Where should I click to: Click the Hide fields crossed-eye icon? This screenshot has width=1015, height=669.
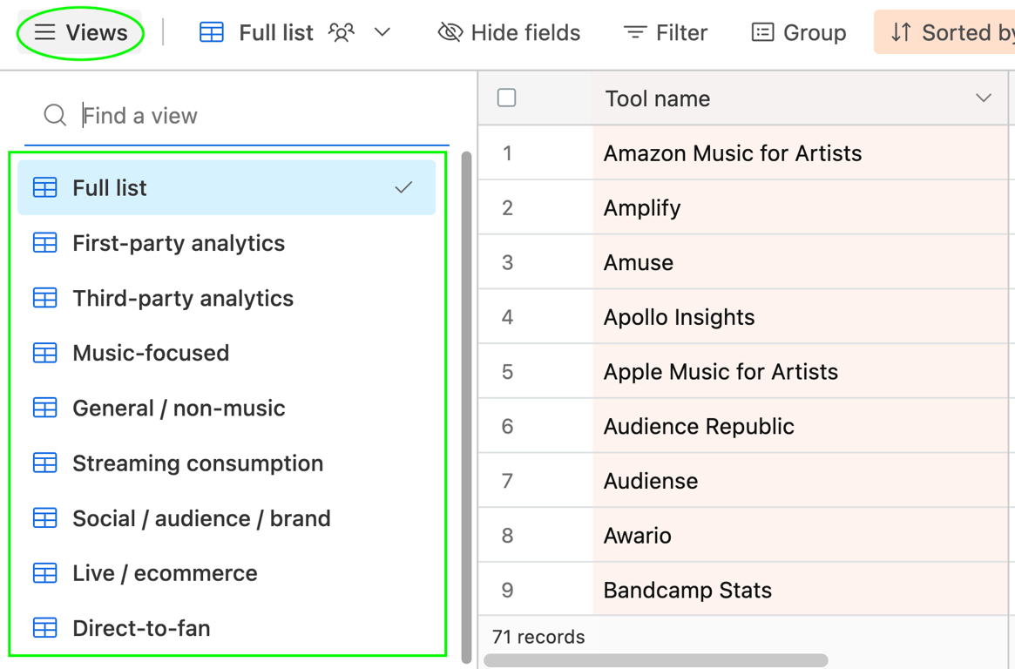pyautogui.click(x=450, y=33)
